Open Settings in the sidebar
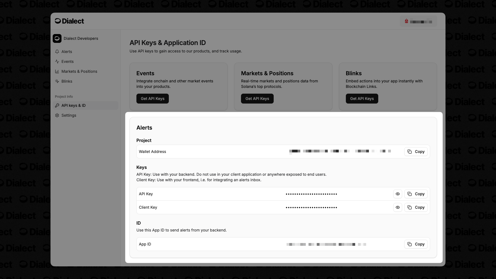The width and height of the screenshot is (496, 279). coord(85,115)
